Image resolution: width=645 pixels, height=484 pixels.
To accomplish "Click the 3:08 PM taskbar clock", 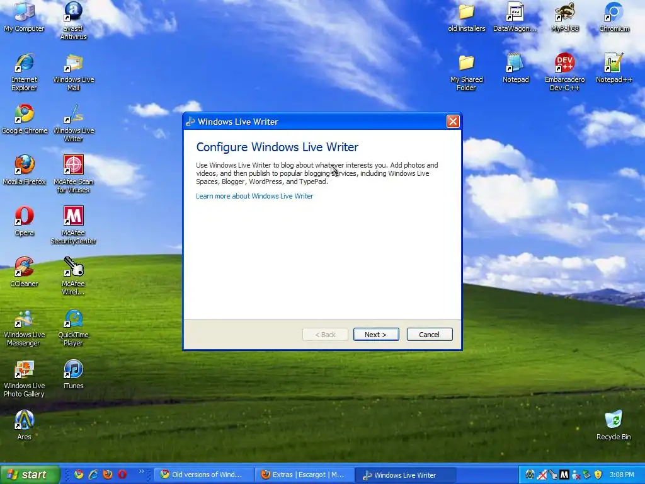I will pos(622,475).
